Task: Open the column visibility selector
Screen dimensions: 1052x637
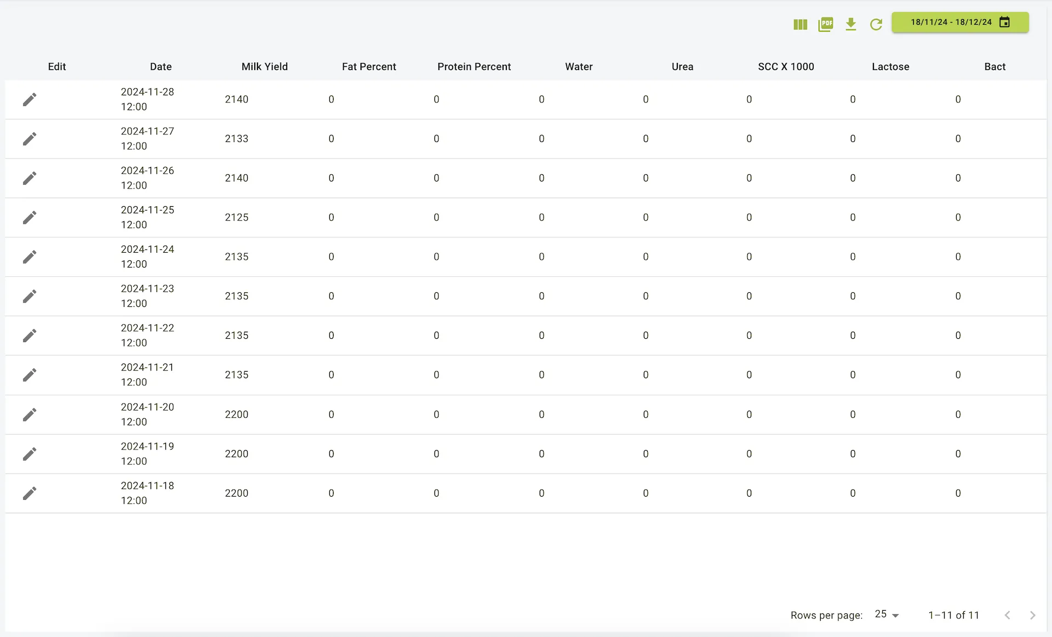Action: click(x=800, y=24)
